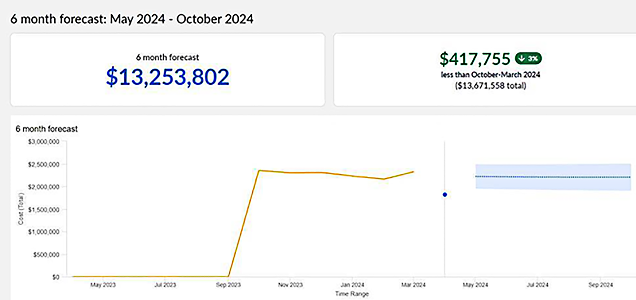Click the $417,755 savings amount
This screenshot has width=636, height=300.
[474, 59]
